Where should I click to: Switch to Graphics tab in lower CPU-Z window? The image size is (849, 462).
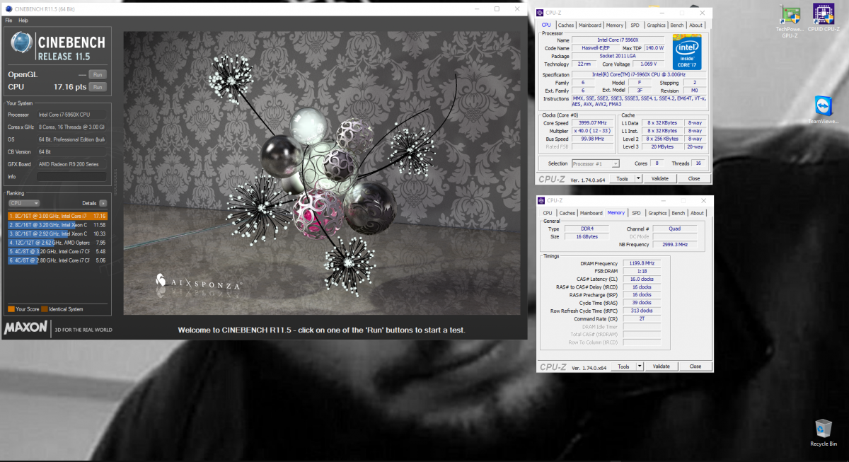(x=657, y=213)
